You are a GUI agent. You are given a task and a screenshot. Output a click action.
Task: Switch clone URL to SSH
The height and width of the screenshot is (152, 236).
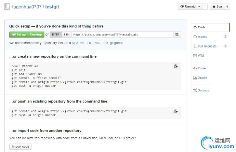(x=66, y=34)
